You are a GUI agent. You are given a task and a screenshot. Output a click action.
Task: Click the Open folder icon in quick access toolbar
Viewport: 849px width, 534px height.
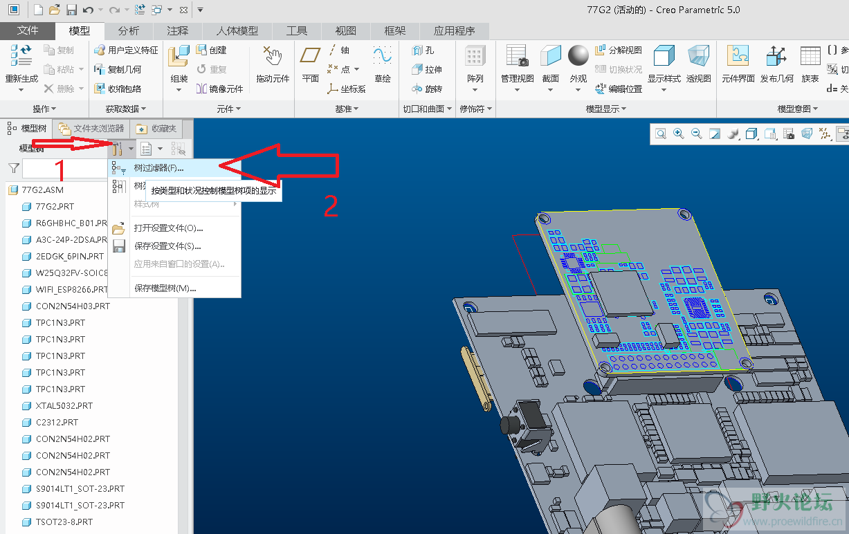[x=55, y=10]
